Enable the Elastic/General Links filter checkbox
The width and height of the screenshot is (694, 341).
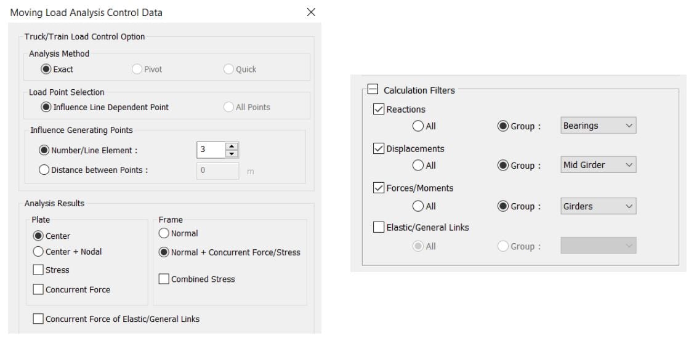[379, 227]
